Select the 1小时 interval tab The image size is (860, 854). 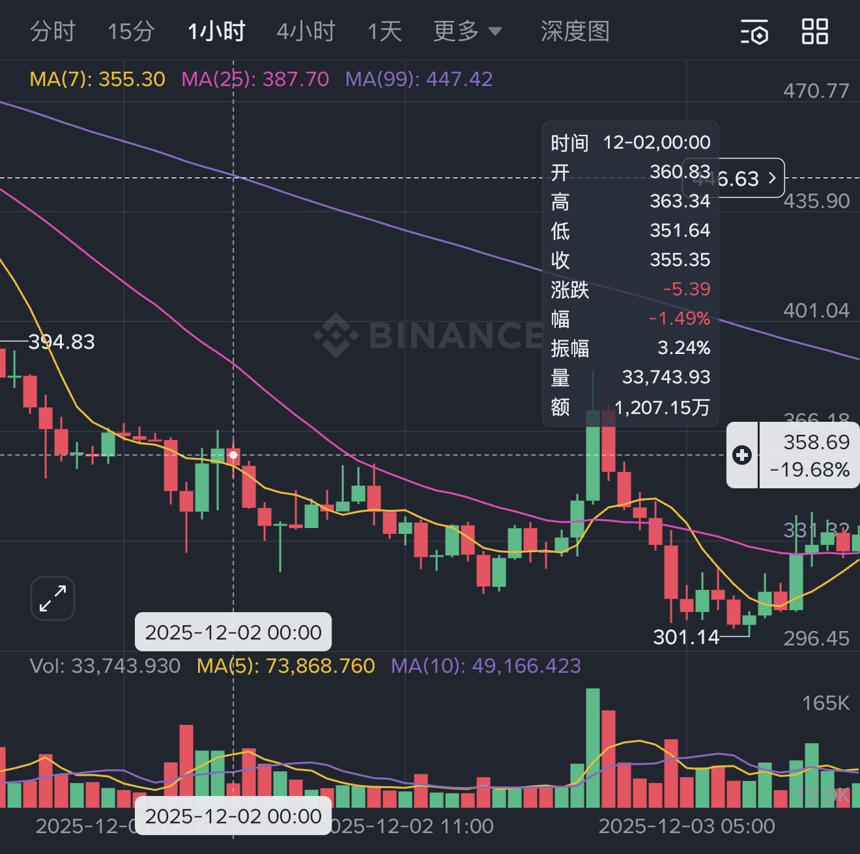pos(216,31)
